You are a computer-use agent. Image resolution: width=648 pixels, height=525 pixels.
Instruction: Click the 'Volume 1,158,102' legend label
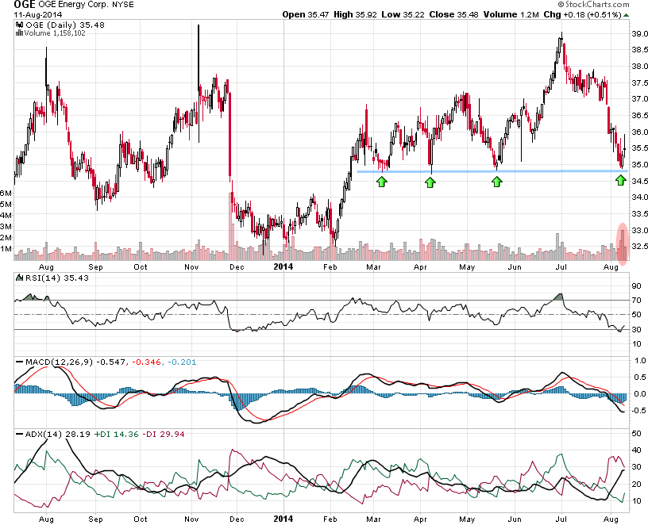[55, 33]
